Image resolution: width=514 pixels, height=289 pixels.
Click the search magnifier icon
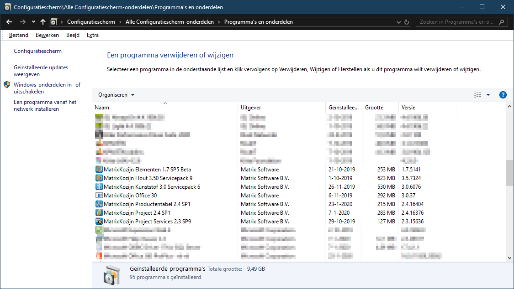[x=501, y=21]
